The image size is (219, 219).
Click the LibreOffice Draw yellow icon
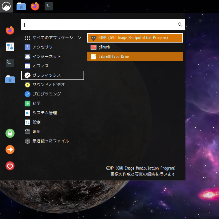tap(94, 57)
